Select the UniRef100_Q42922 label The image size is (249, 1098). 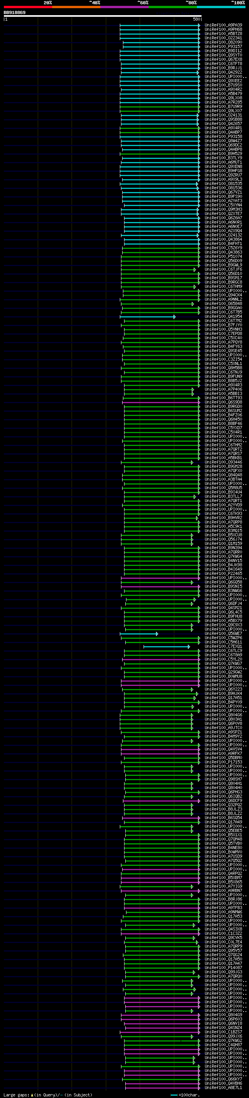[223, 72]
